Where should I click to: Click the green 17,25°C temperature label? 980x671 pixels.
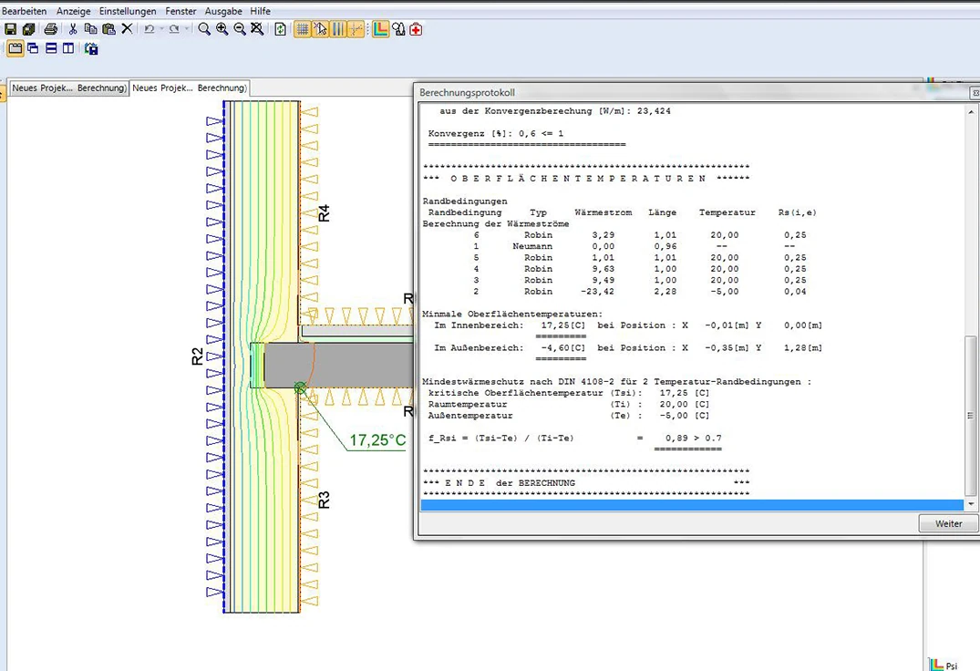pyautogui.click(x=377, y=440)
